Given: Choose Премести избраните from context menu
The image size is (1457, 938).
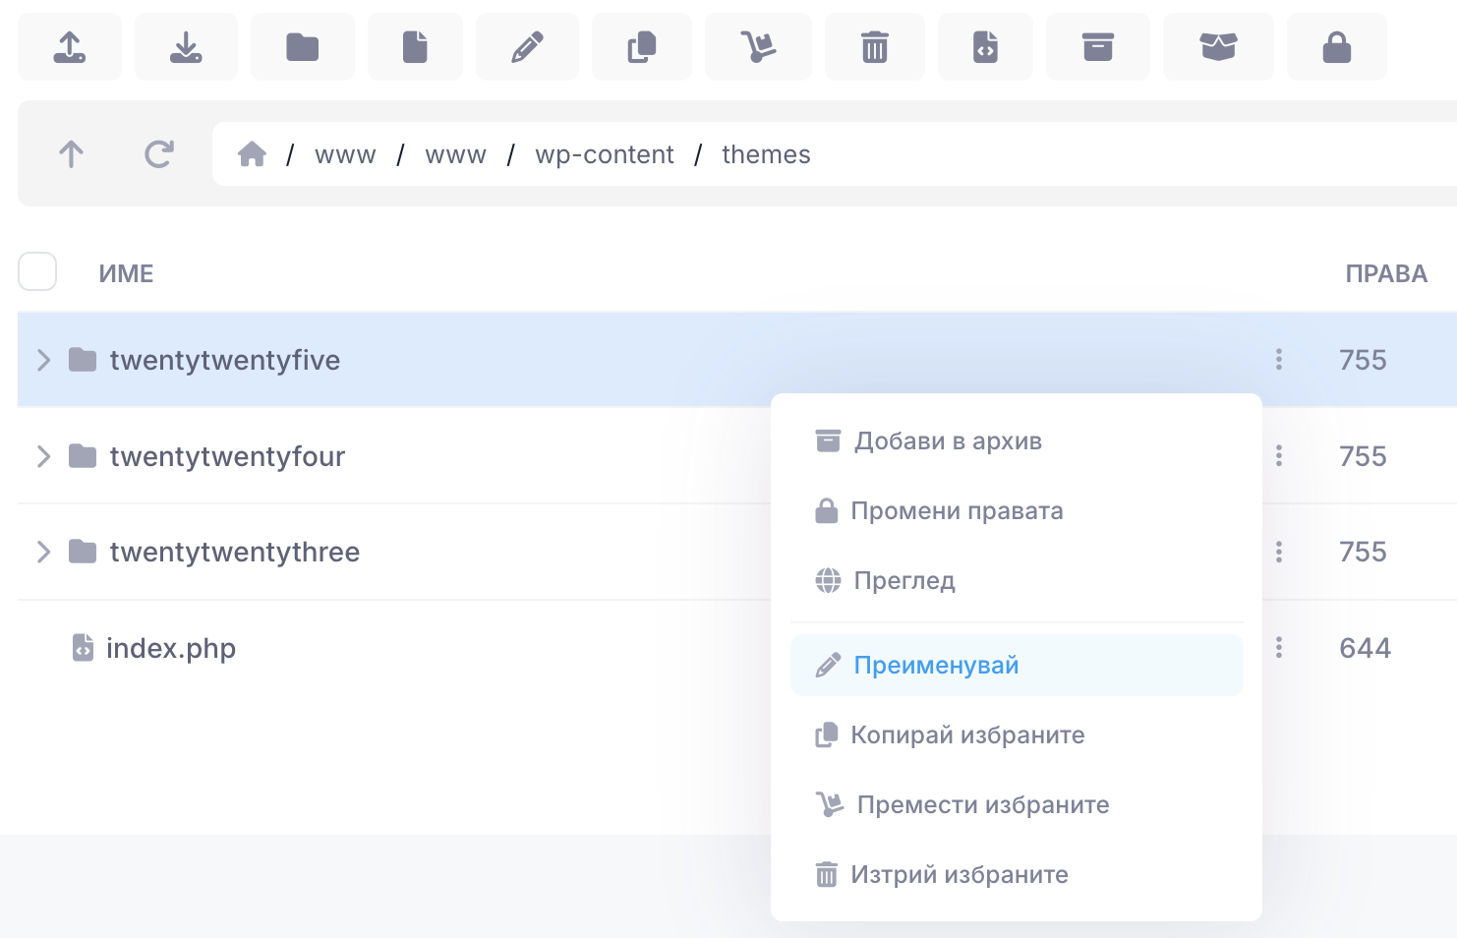Looking at the screenshot, I should [1017, 805].
